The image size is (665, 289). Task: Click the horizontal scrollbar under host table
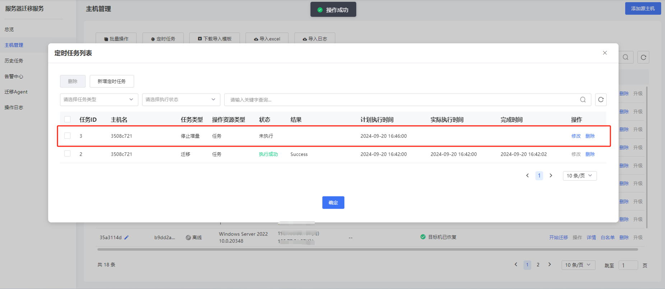point(367,249)
